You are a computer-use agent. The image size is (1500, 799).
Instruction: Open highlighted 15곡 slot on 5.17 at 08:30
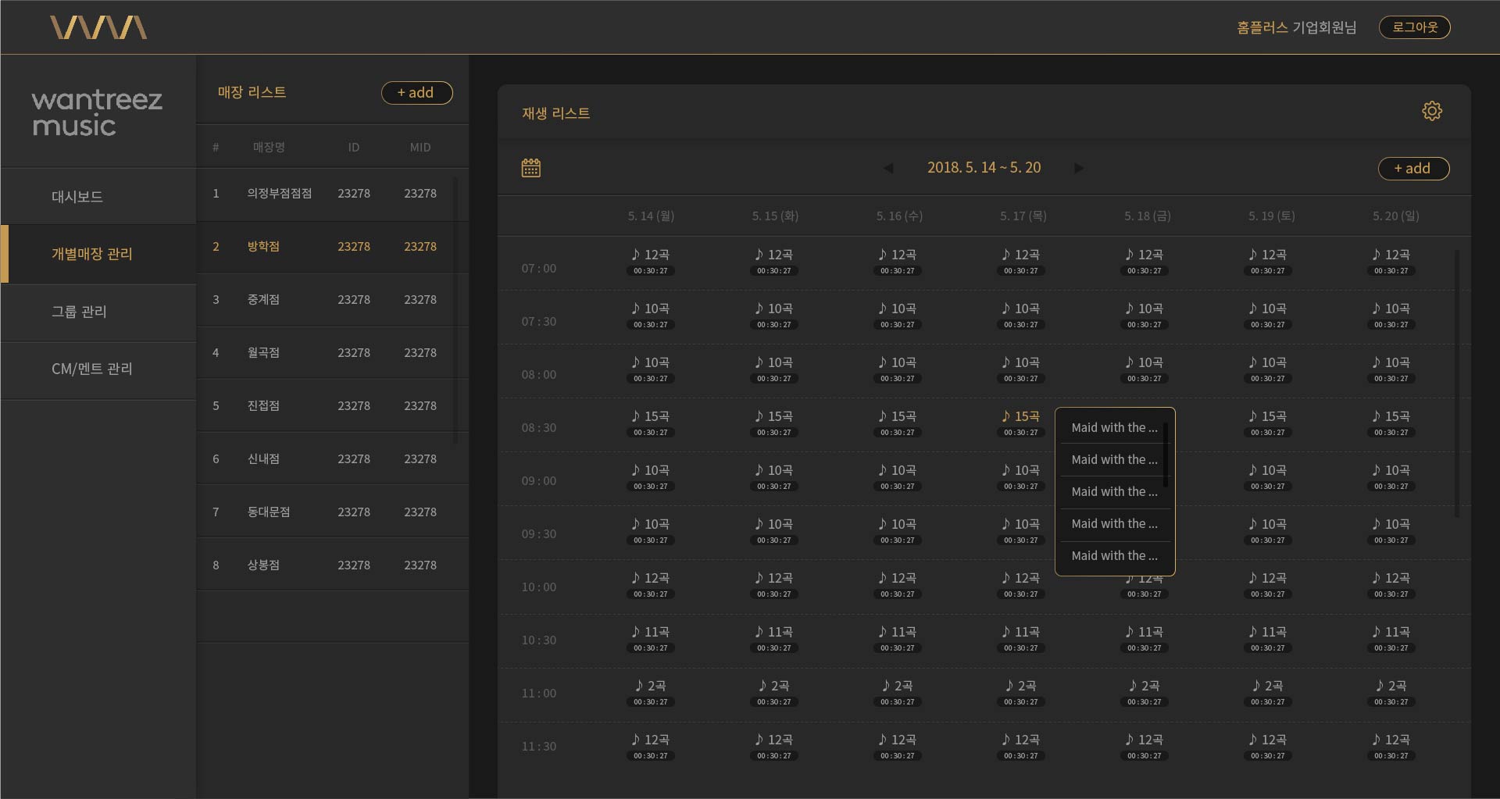pyautogui.click(x=1021, y=422)
